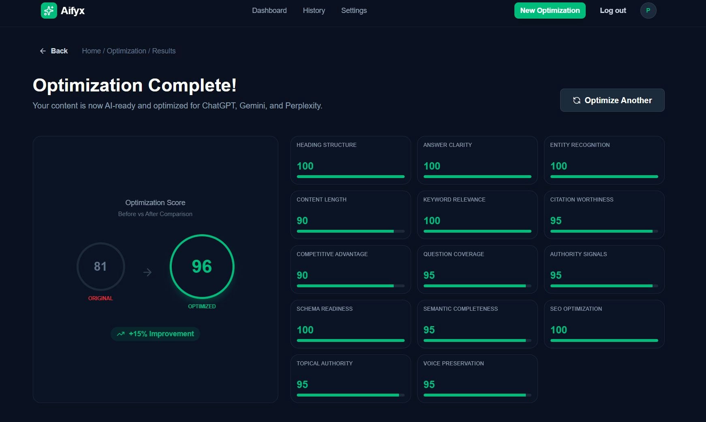Click the optimized score circle showing 96
The height and width of the screenshot is (422, 706).
[x=202, y=266]
